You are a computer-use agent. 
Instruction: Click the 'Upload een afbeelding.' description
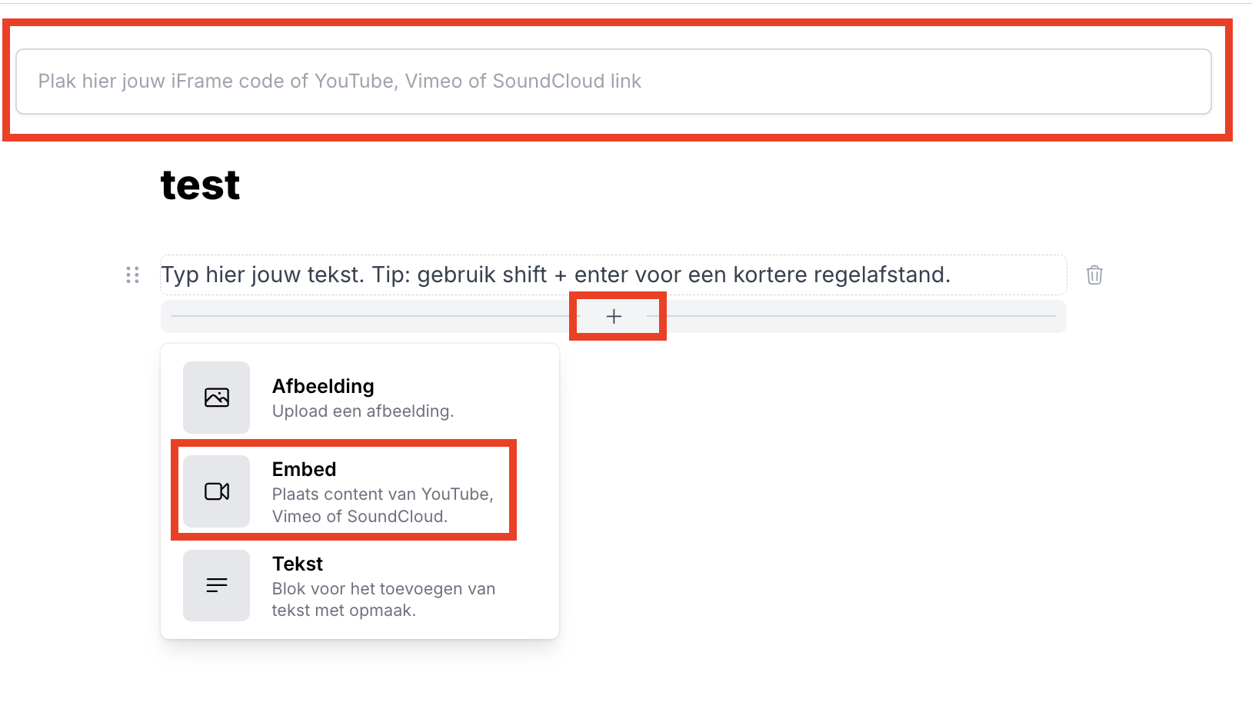pos(363,411)
